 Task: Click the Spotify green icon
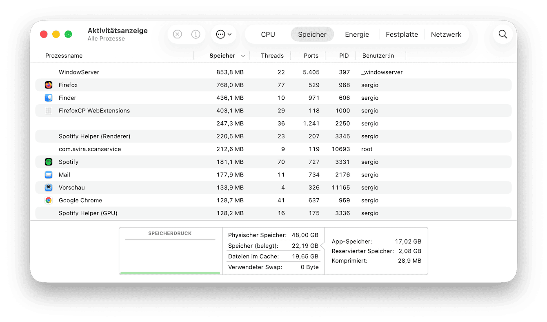click(49, 162)
